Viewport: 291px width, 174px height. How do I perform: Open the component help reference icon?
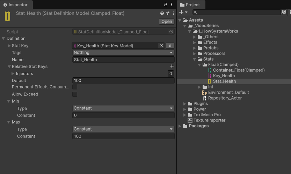[x=162, y=13]
